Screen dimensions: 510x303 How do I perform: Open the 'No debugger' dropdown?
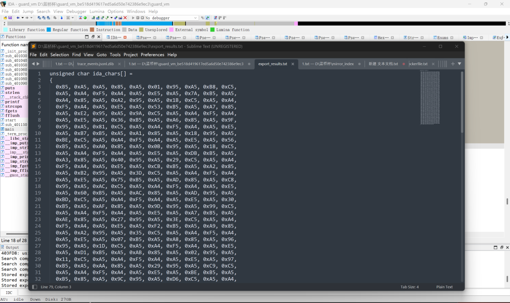tap(171, 18)
